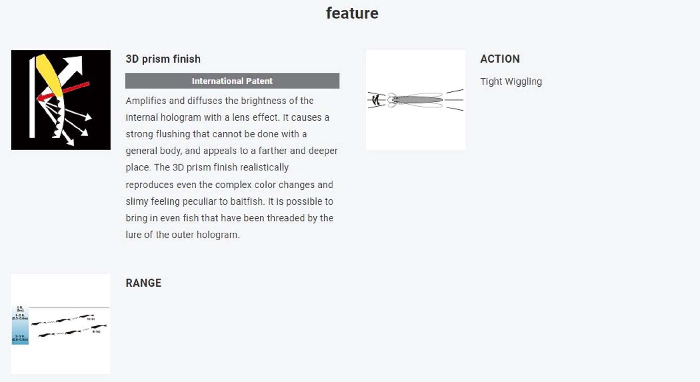
Task: Select the "Tight Wiggling" text
Action: (x=511, y=82)
